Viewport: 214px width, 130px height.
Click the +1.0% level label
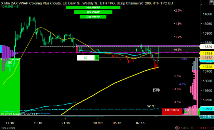click(x=178, y=37)
